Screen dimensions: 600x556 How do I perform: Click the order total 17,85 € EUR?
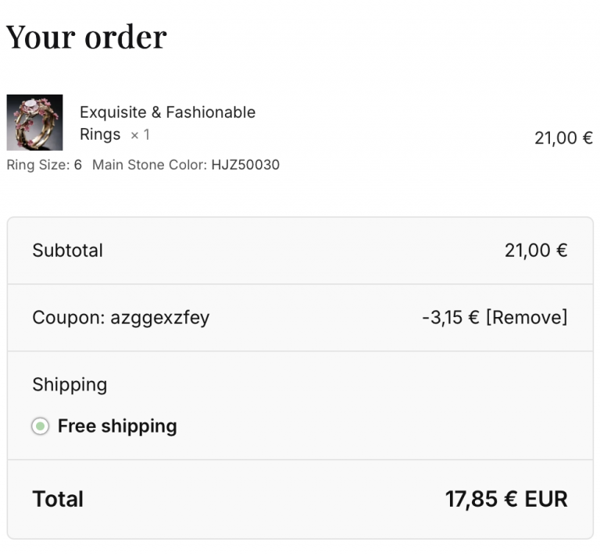[506, 499]
